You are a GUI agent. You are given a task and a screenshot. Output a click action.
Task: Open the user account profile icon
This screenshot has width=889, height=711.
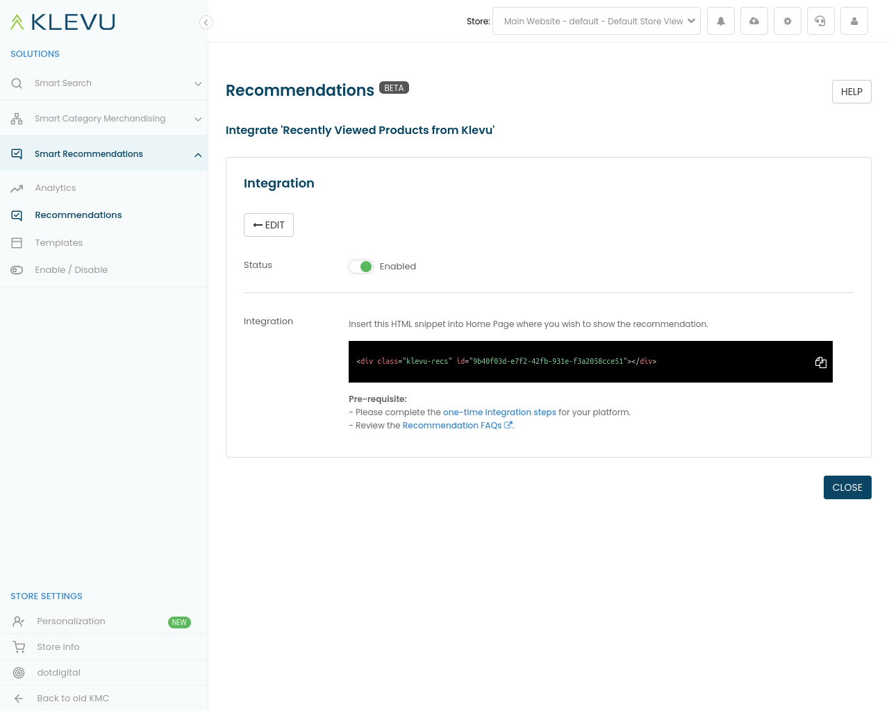(854, 22)
